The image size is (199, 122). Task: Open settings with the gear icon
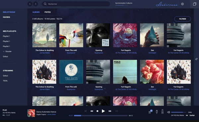pyautogui.click(x=182, y=4)
